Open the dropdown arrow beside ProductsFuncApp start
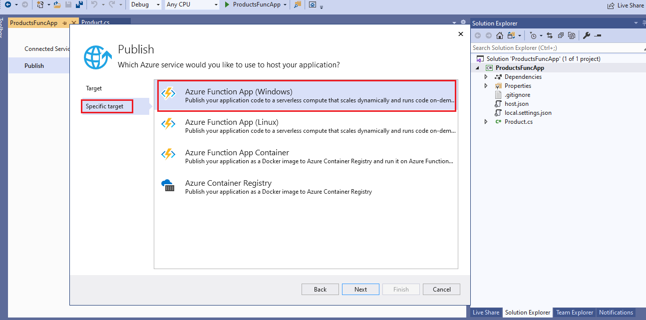 (x=285, y=5)
